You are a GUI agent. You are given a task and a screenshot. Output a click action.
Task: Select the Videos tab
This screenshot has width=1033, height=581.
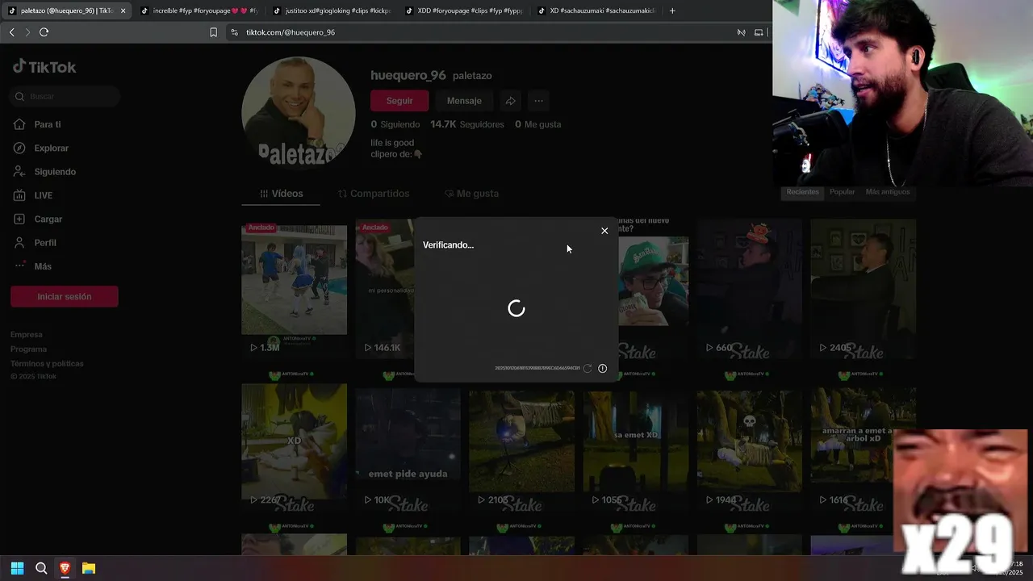tap(281, 194)
